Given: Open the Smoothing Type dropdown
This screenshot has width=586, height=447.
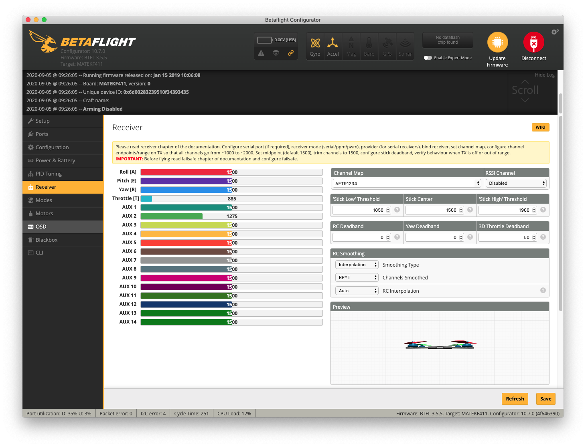Looking at the screenshot, I should coord(357,265).
